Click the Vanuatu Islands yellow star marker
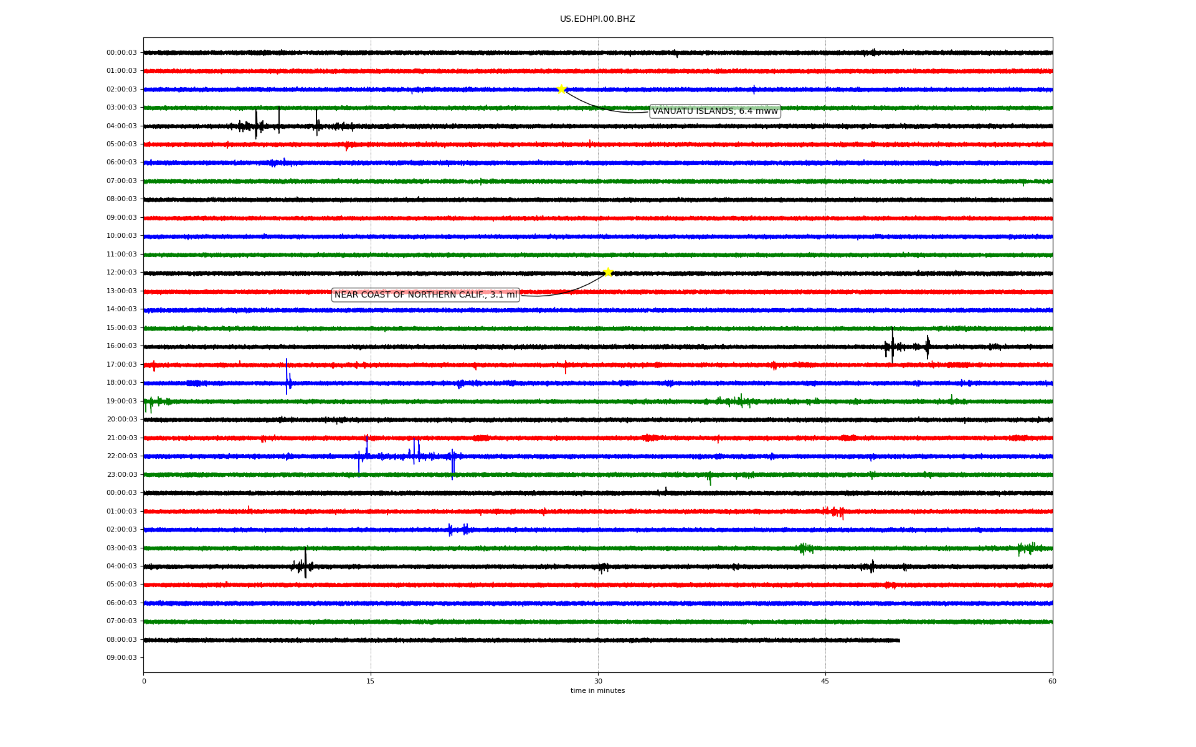 (x=561, y=89)
